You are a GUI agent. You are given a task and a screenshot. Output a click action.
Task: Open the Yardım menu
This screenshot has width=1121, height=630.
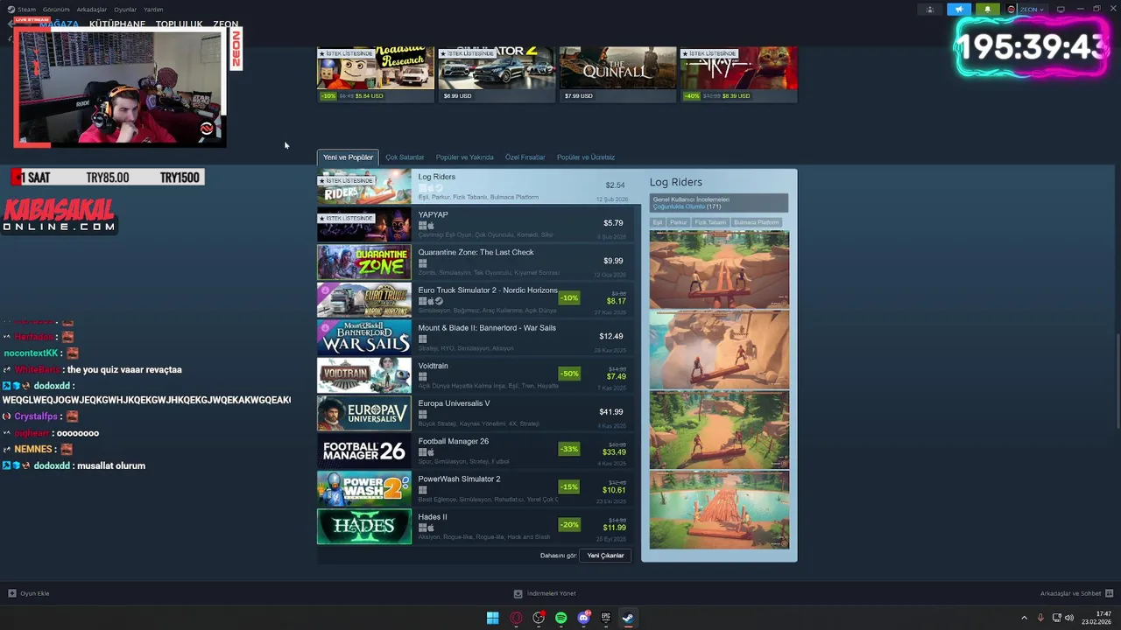point(153,10)
